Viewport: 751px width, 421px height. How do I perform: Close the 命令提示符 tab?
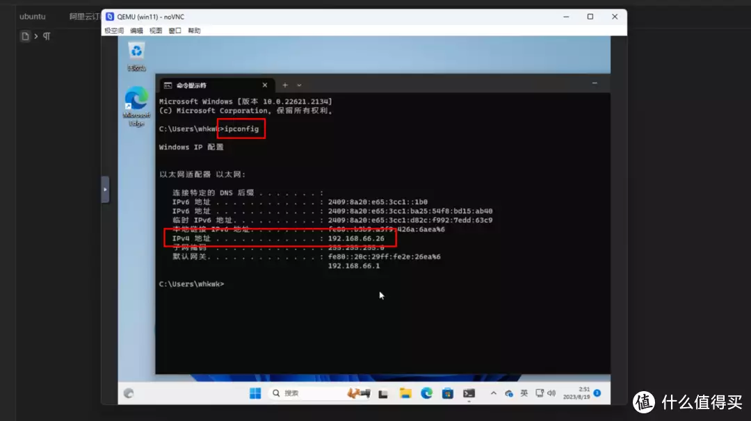pos(265,85)
